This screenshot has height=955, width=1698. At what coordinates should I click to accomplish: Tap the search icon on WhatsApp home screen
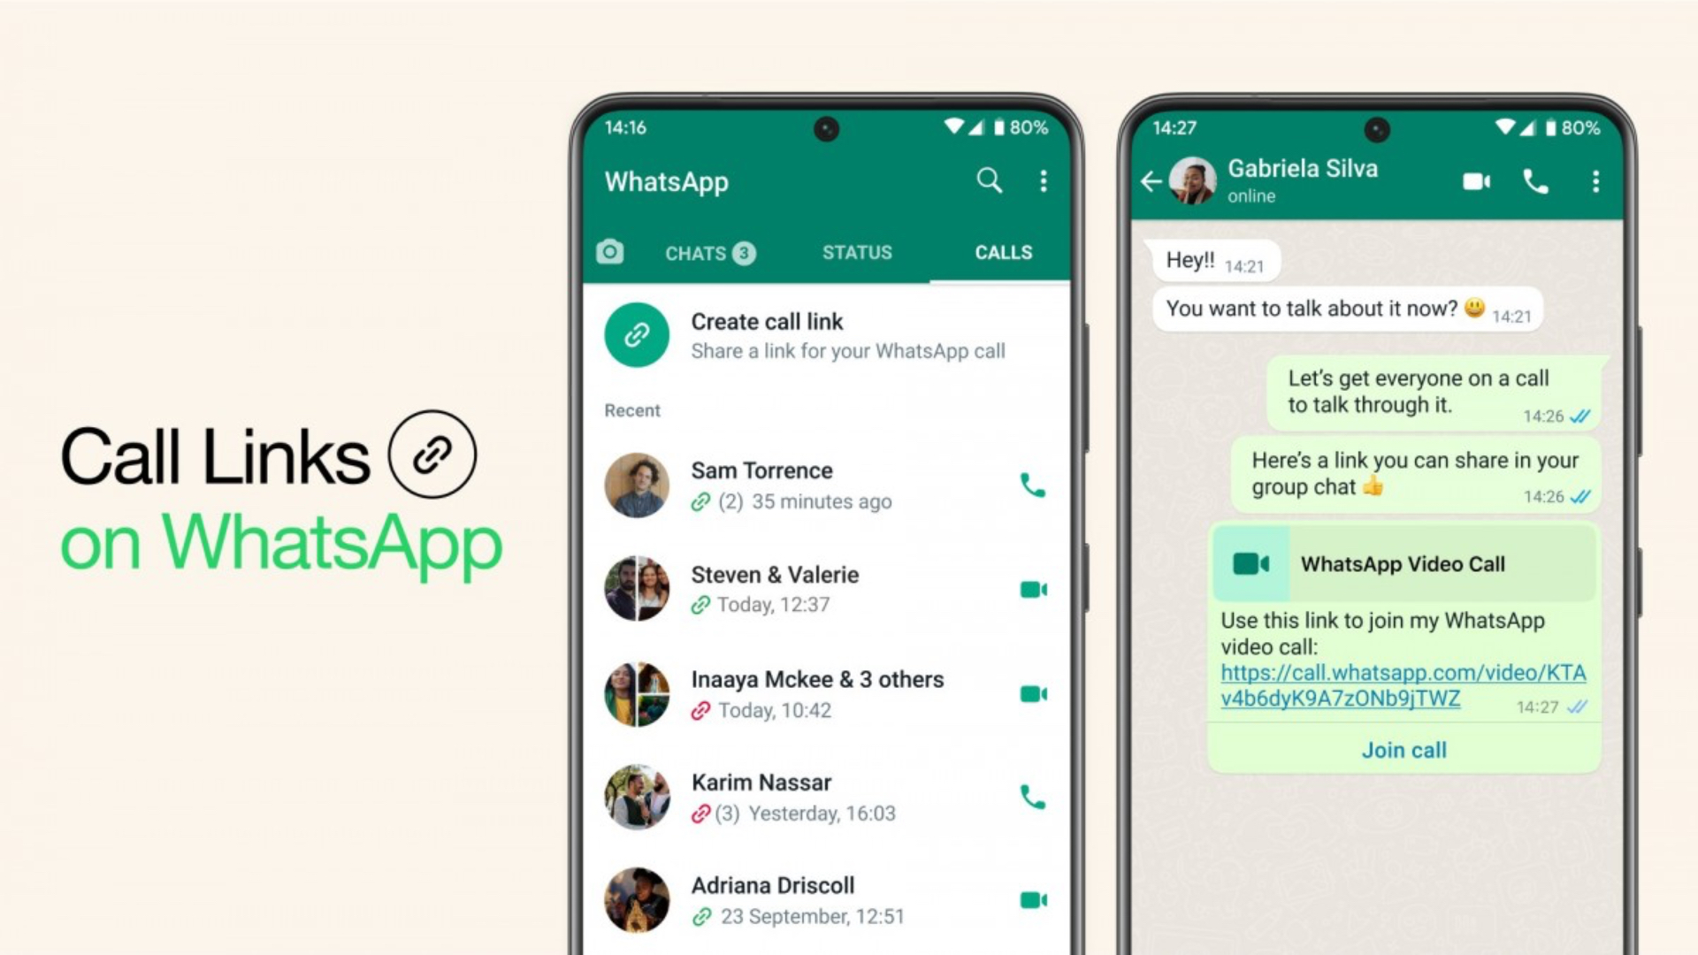point(989,180)
